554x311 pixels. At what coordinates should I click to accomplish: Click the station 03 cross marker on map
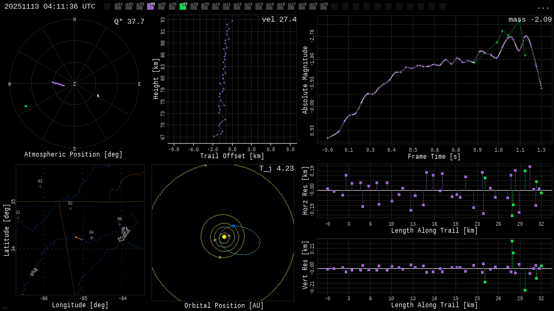(x=40, y=186)
